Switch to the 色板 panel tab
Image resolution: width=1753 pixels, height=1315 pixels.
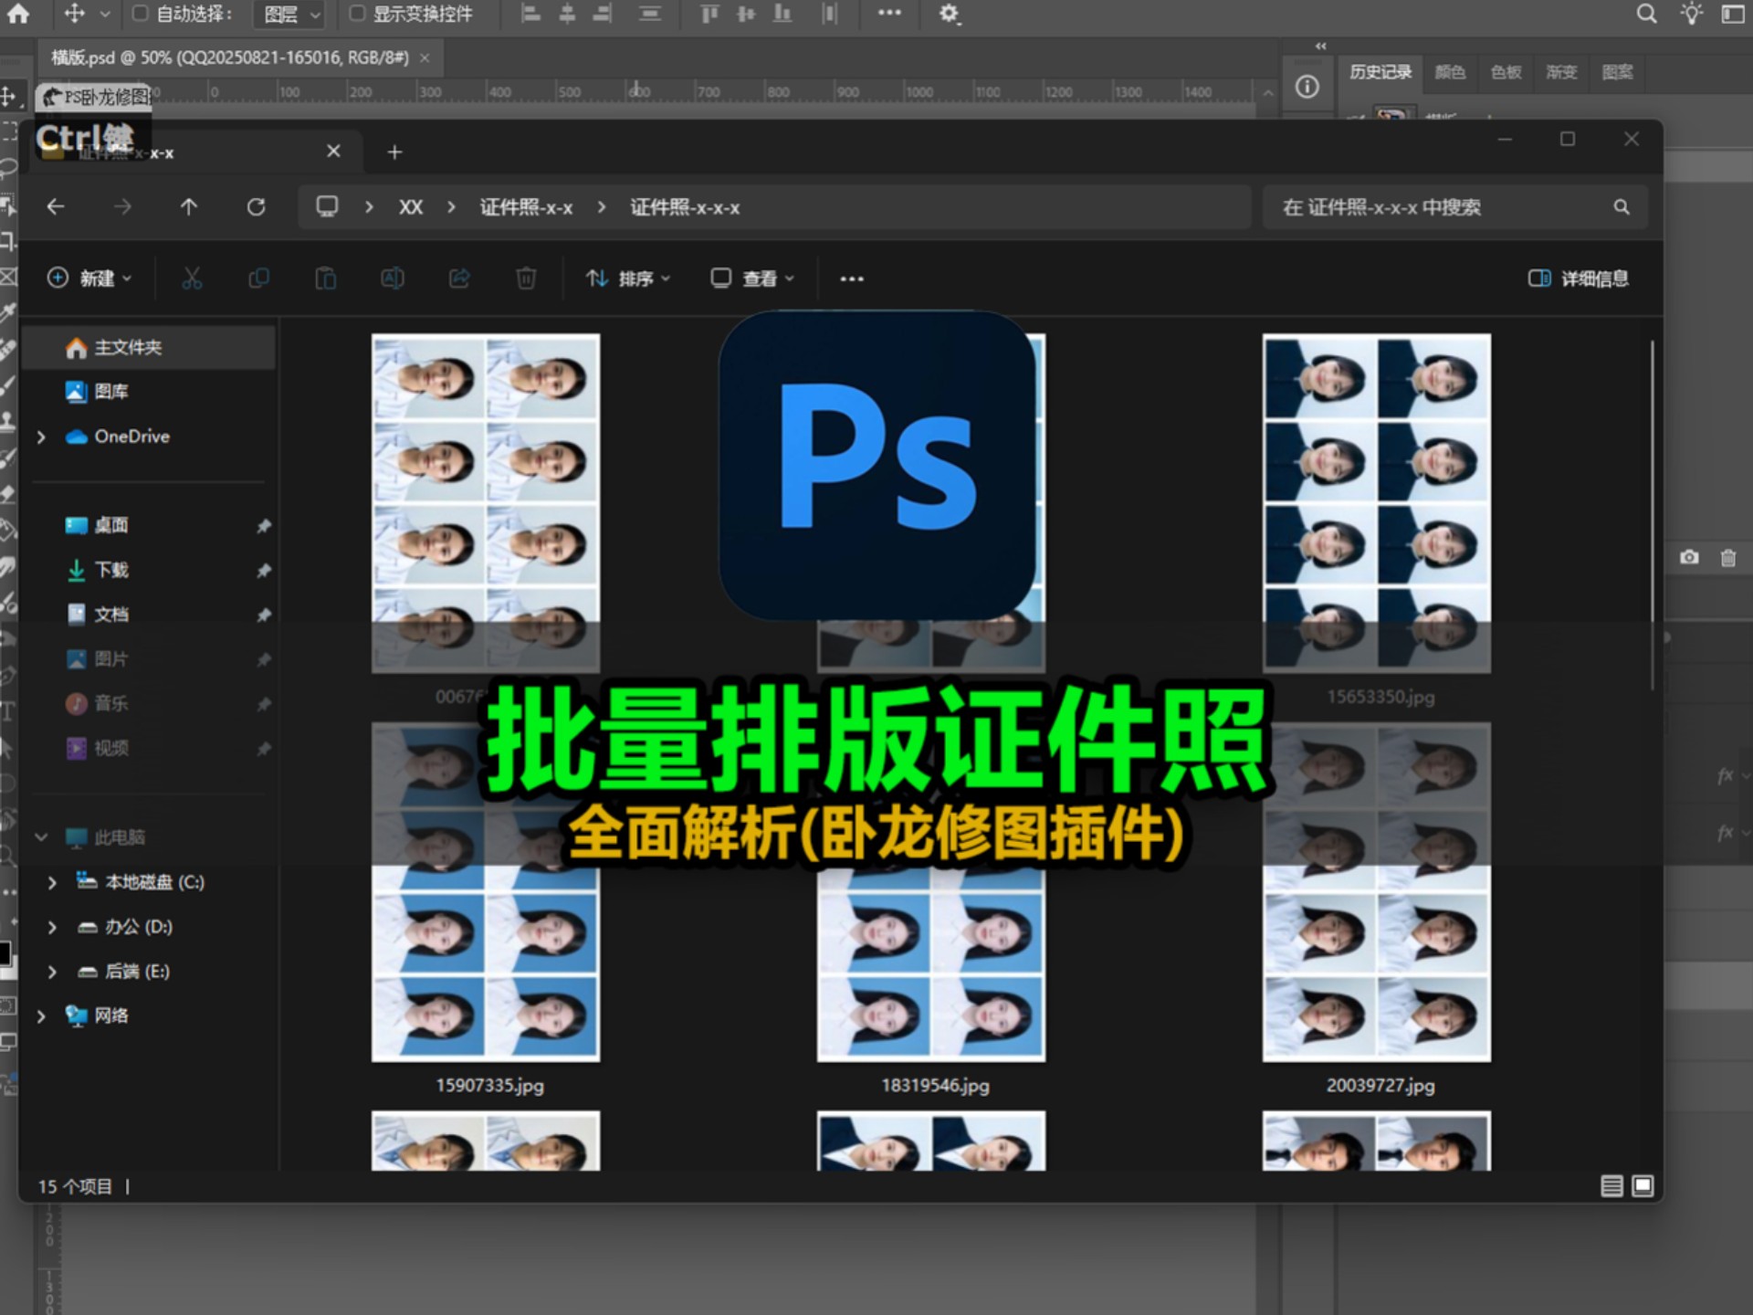pos(1506,72)
